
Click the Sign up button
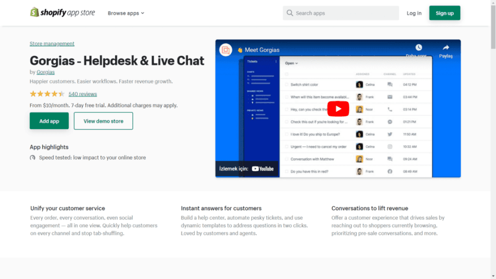tap(445, 13)
